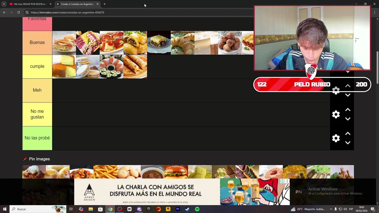Image resolution: width=379 pixels, height=213 pixels.
Task: Go back to previous page
Action: coord(4,12)
